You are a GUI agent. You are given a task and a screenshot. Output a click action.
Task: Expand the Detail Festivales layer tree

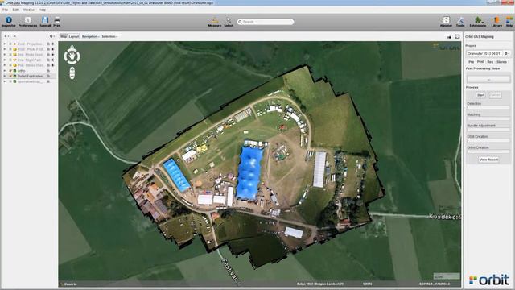(x=5, y=76)
